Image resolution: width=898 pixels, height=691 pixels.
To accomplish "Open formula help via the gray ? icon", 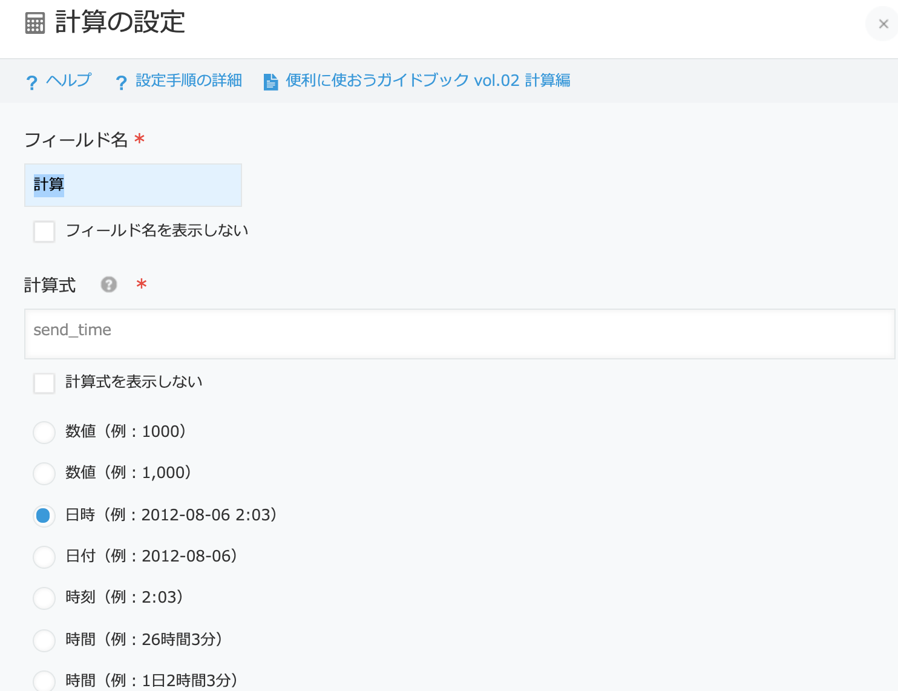I will [x=109, y=284].
